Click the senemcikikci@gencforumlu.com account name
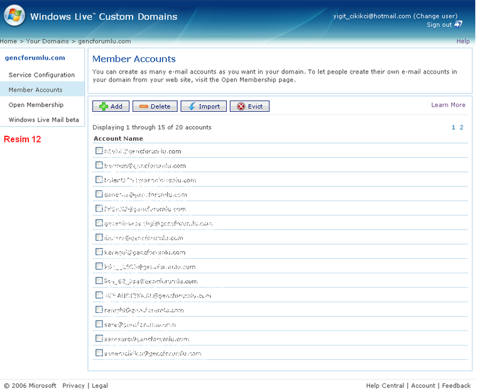502x392 pixels. coord(153,354)
